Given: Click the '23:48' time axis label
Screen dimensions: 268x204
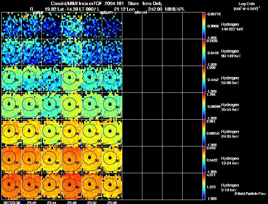Looking at the screenshot, I should (x=72, y=203).
